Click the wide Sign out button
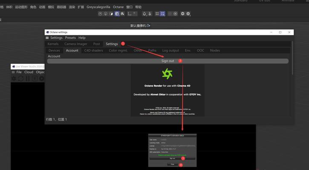The width and height of the screenshot is (309, 170). pos(167,61)
